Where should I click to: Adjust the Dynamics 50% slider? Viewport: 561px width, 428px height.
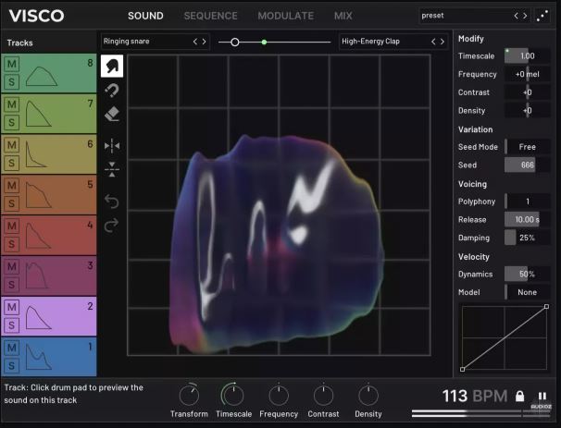tap(528, 274)
